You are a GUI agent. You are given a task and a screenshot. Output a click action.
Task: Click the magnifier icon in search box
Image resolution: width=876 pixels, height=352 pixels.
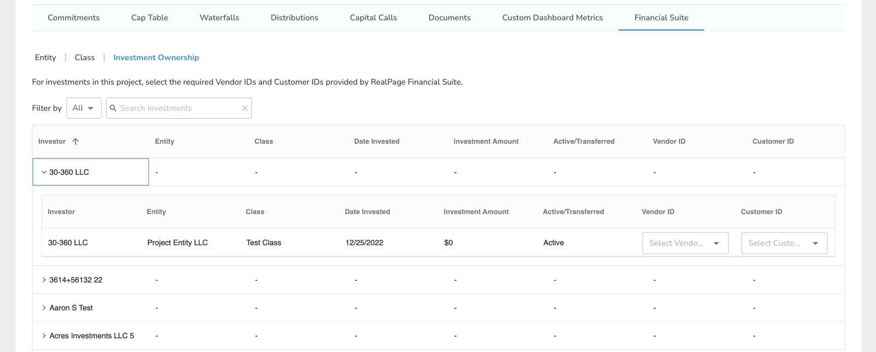pos(113,108)
